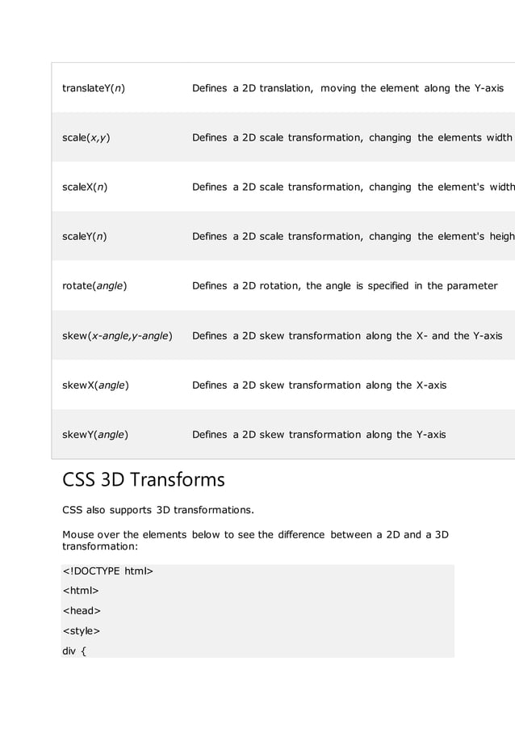Click skew(x-angle,y-angle) function entry
515x729 pixels.
(x=117, y=335)
